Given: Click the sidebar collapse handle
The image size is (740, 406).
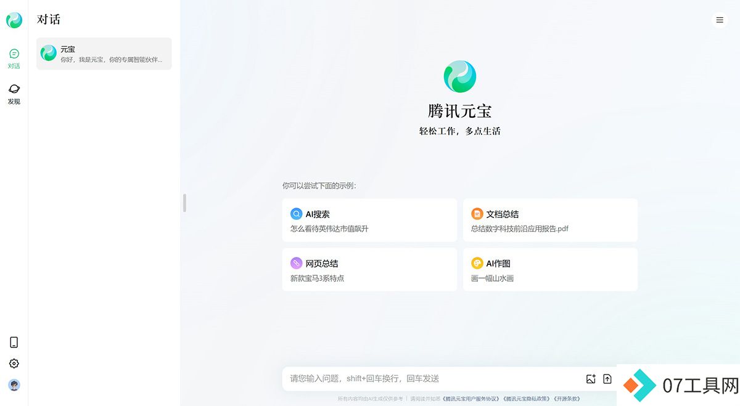Looking at the screenshot, I should [x=184, y=203].
